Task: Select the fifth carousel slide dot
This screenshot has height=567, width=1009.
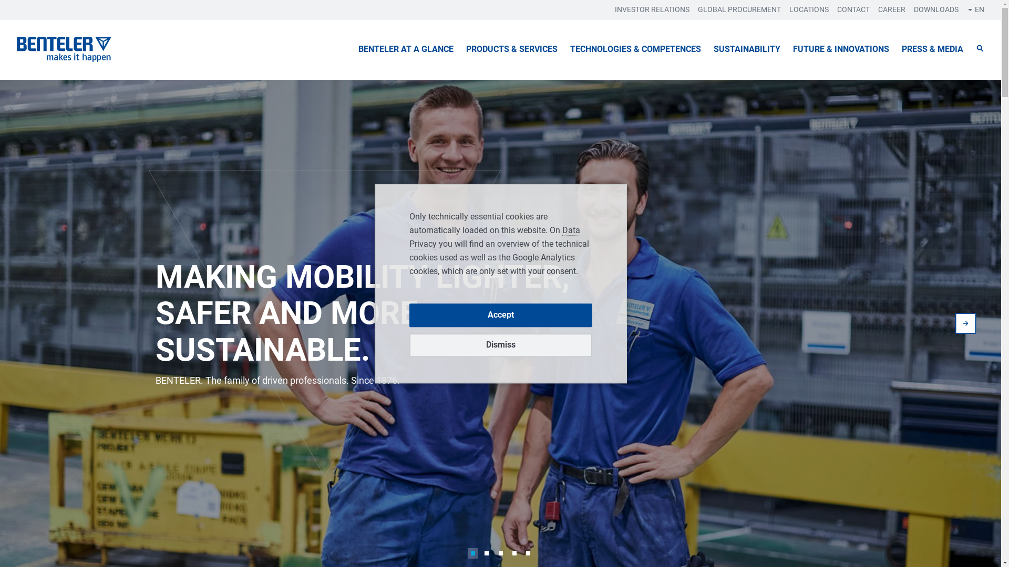Action: 528,553
